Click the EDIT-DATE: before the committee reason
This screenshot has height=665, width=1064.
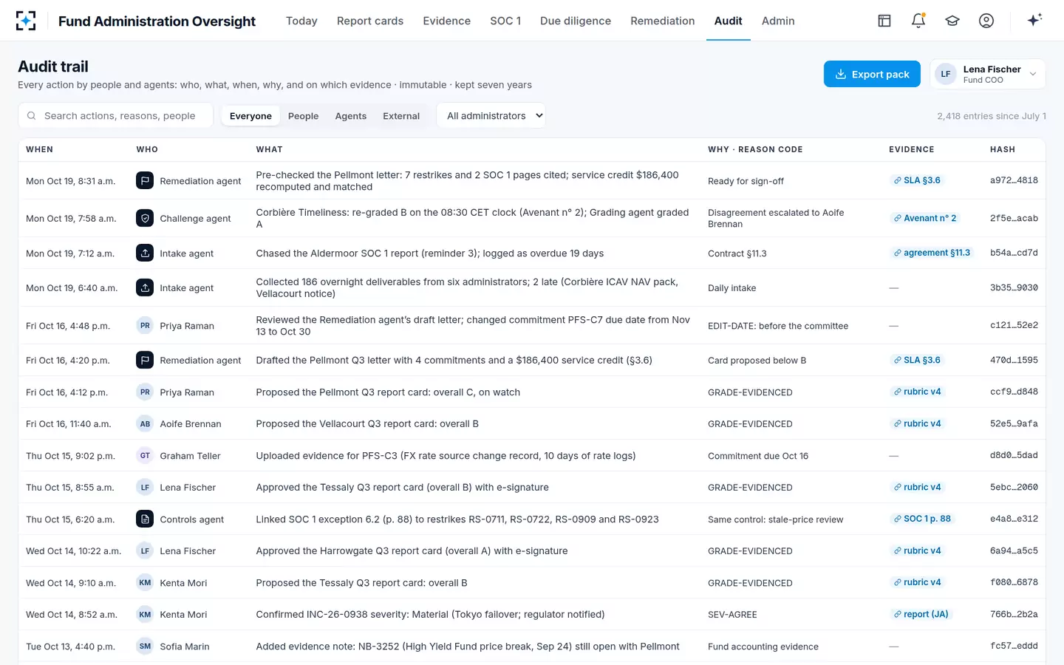[x=778, y=326]
